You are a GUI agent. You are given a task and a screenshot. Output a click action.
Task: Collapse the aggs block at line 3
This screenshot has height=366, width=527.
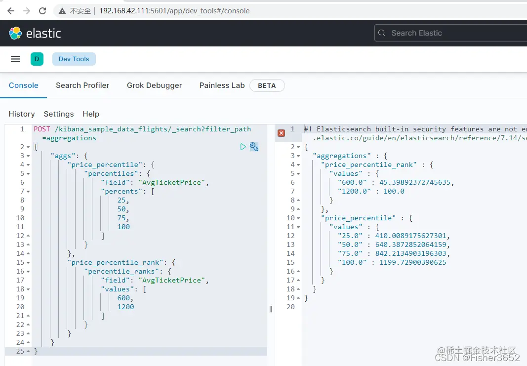tap(28, 156)
